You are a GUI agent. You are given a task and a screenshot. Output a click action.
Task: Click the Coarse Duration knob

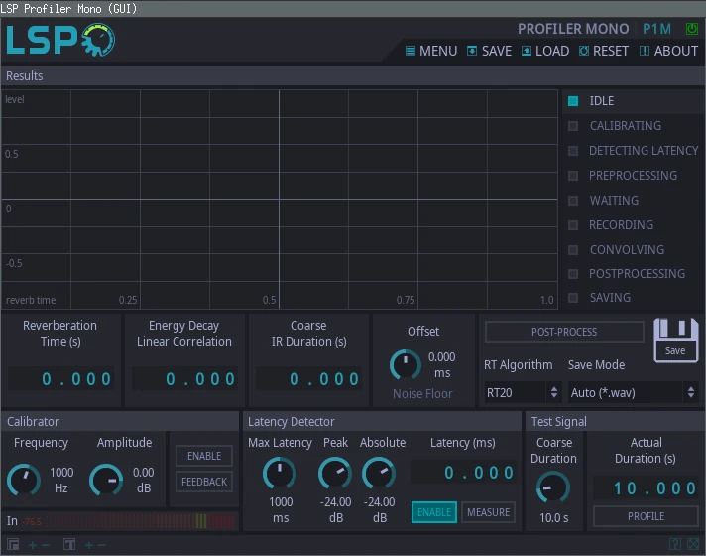(553, 487)
